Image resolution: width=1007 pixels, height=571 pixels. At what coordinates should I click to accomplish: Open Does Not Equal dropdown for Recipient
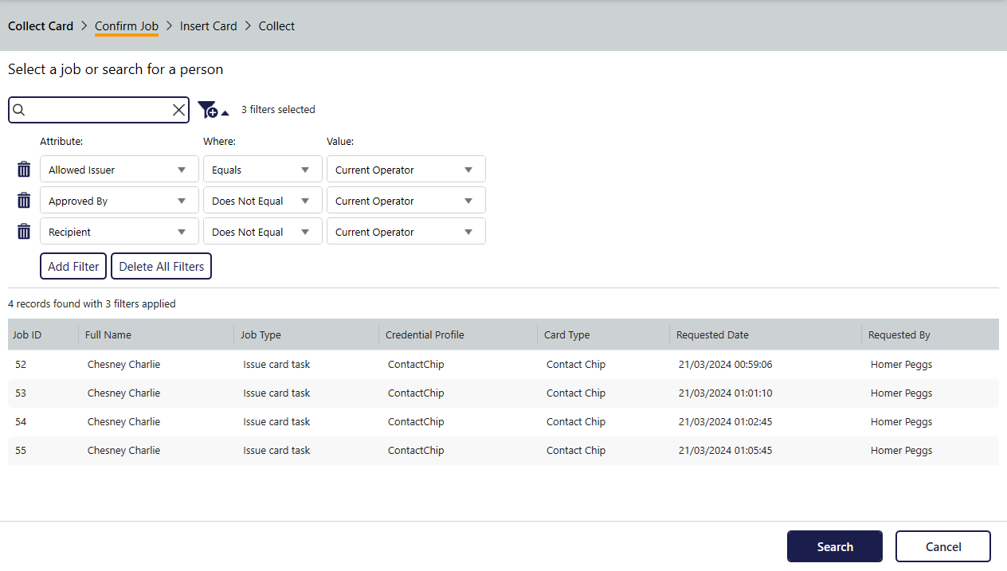point(263,232)
